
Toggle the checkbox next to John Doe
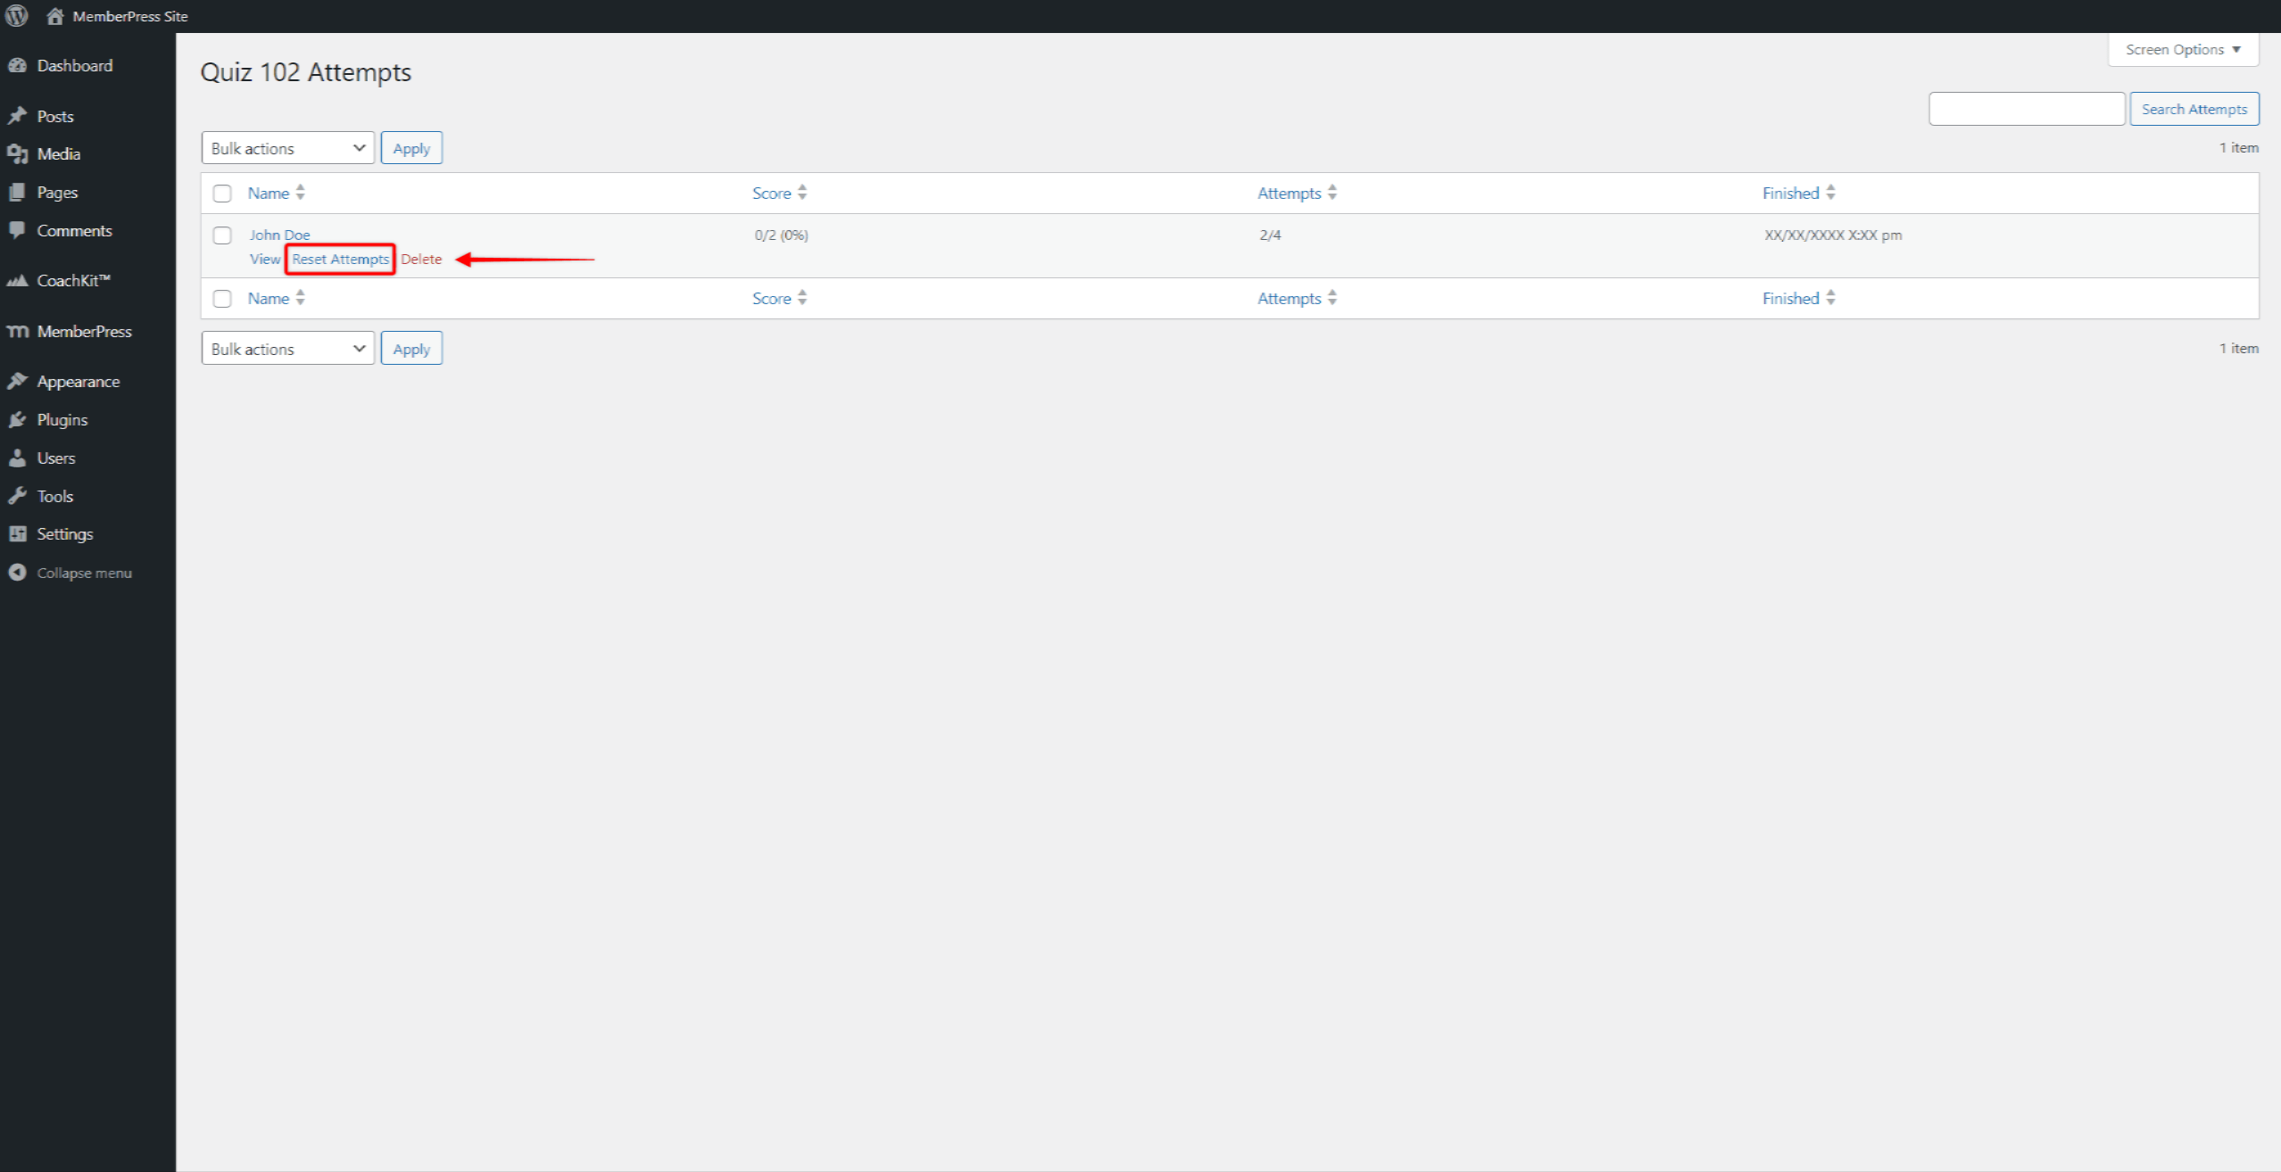click(x=223, y=235)
